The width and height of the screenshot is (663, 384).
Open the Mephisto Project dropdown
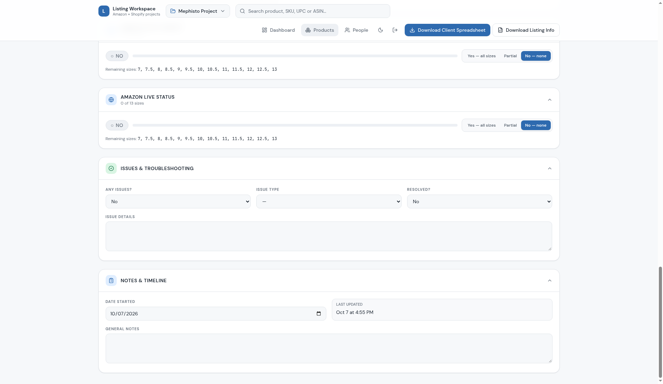198,11
